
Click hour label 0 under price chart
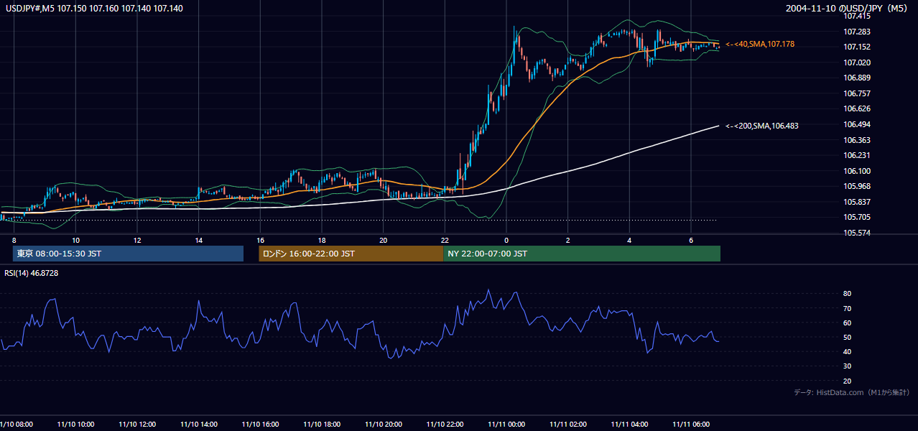[506, 240]
